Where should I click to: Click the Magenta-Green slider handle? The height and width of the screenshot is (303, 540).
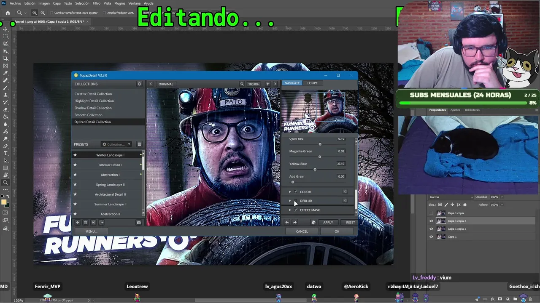pyautogui.click(x=320, y=157)
